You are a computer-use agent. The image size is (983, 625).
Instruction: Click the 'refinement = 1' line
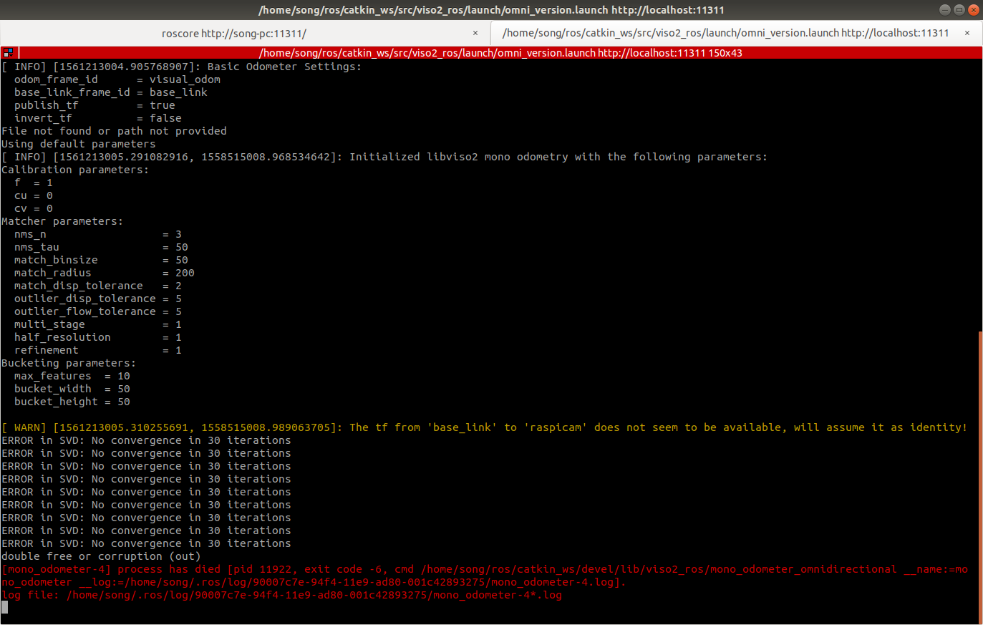98,350
